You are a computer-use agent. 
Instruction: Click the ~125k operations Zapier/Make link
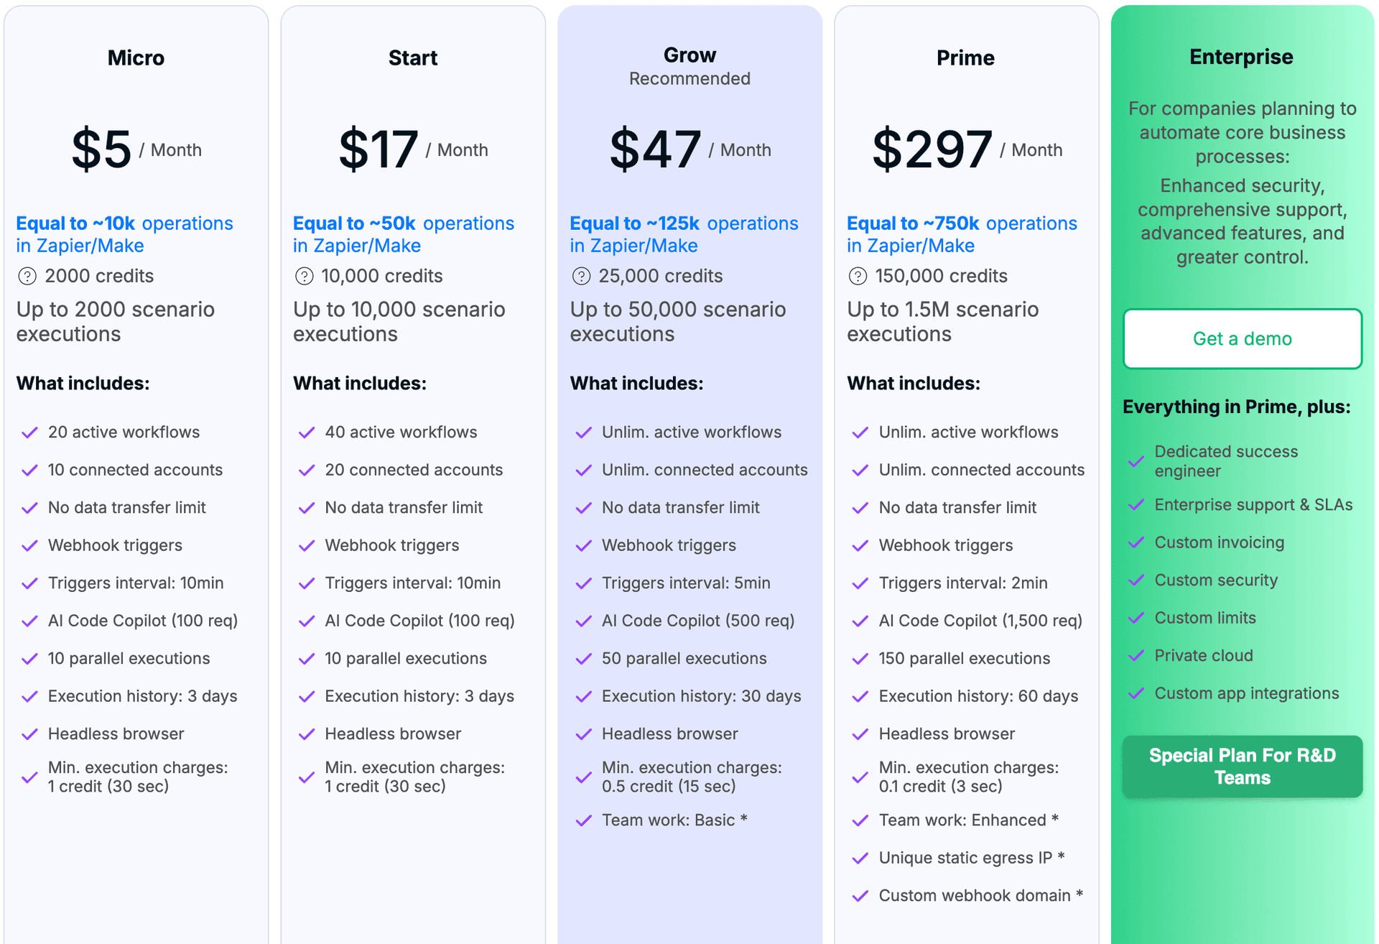tap(683, 234)
